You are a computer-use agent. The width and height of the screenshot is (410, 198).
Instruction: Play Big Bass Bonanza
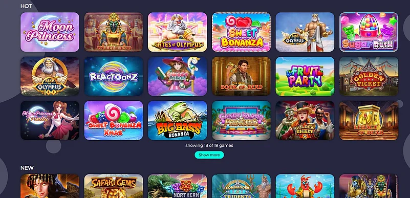[x=177, y=120]
